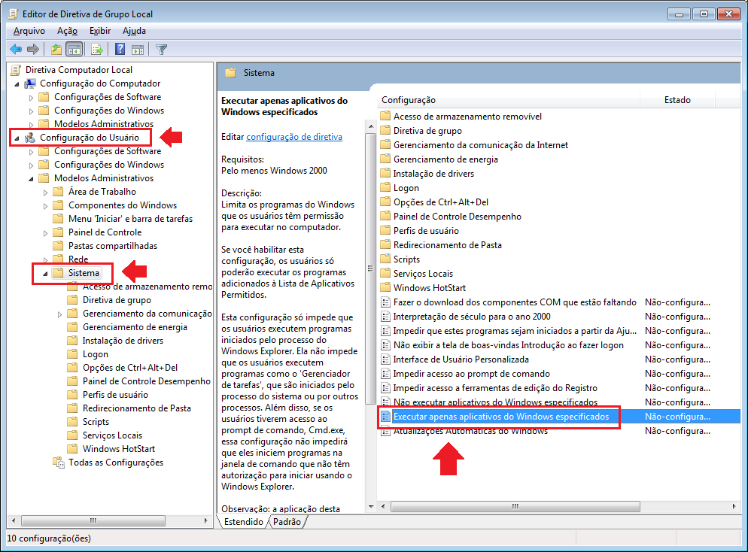Click the policy icon of 'Interpretação de século para o ano 2000'
Screen dimensions: 748x552
(385, 317)
